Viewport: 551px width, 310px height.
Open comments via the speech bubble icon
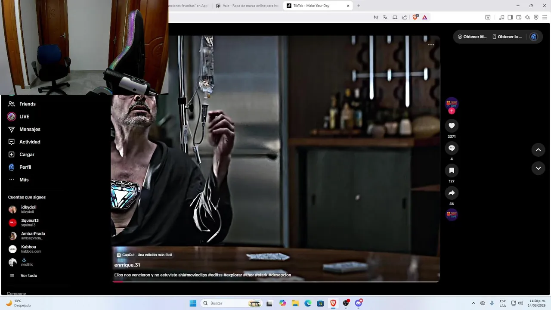pyautogui.click(x=452, y=148)
